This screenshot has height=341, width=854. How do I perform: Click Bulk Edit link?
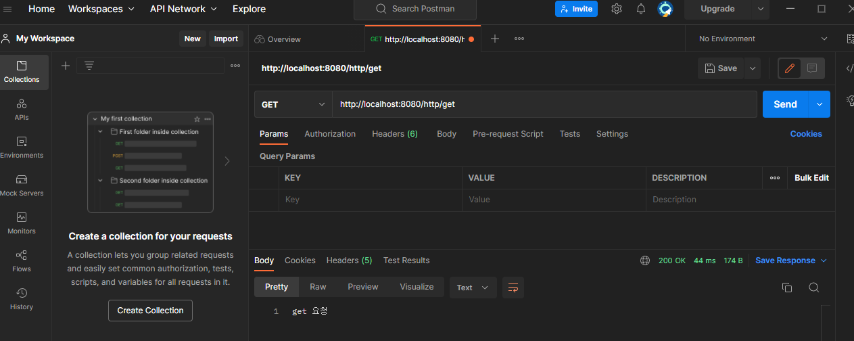(811, 178)
